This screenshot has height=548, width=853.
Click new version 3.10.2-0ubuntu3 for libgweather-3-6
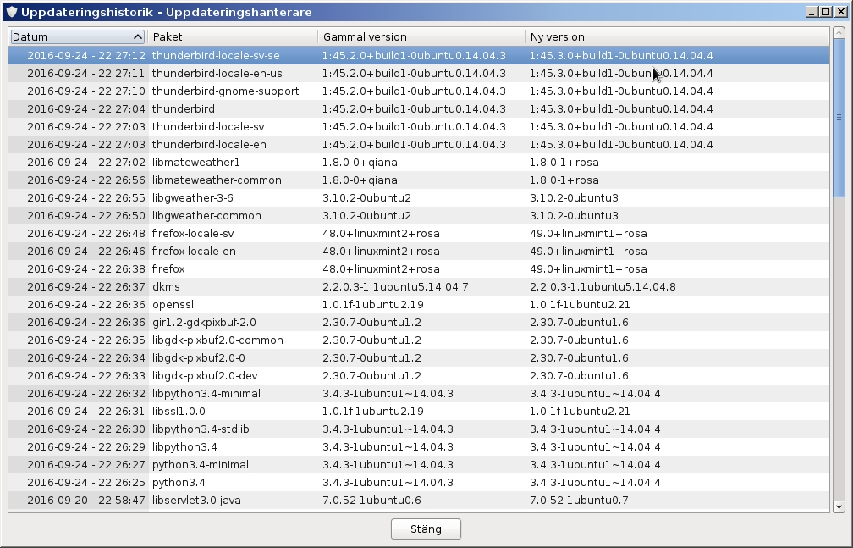[x=574, y=197]
